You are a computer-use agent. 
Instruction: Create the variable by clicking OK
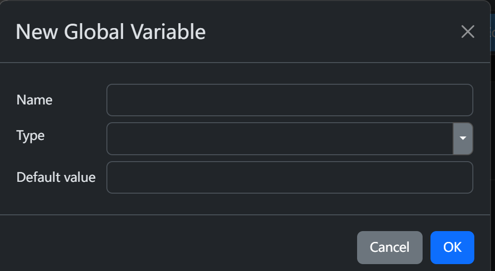click(x=452, y=247)
